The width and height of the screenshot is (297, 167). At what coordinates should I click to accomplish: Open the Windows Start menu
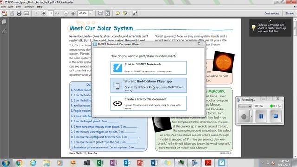(x=6, y=163)
